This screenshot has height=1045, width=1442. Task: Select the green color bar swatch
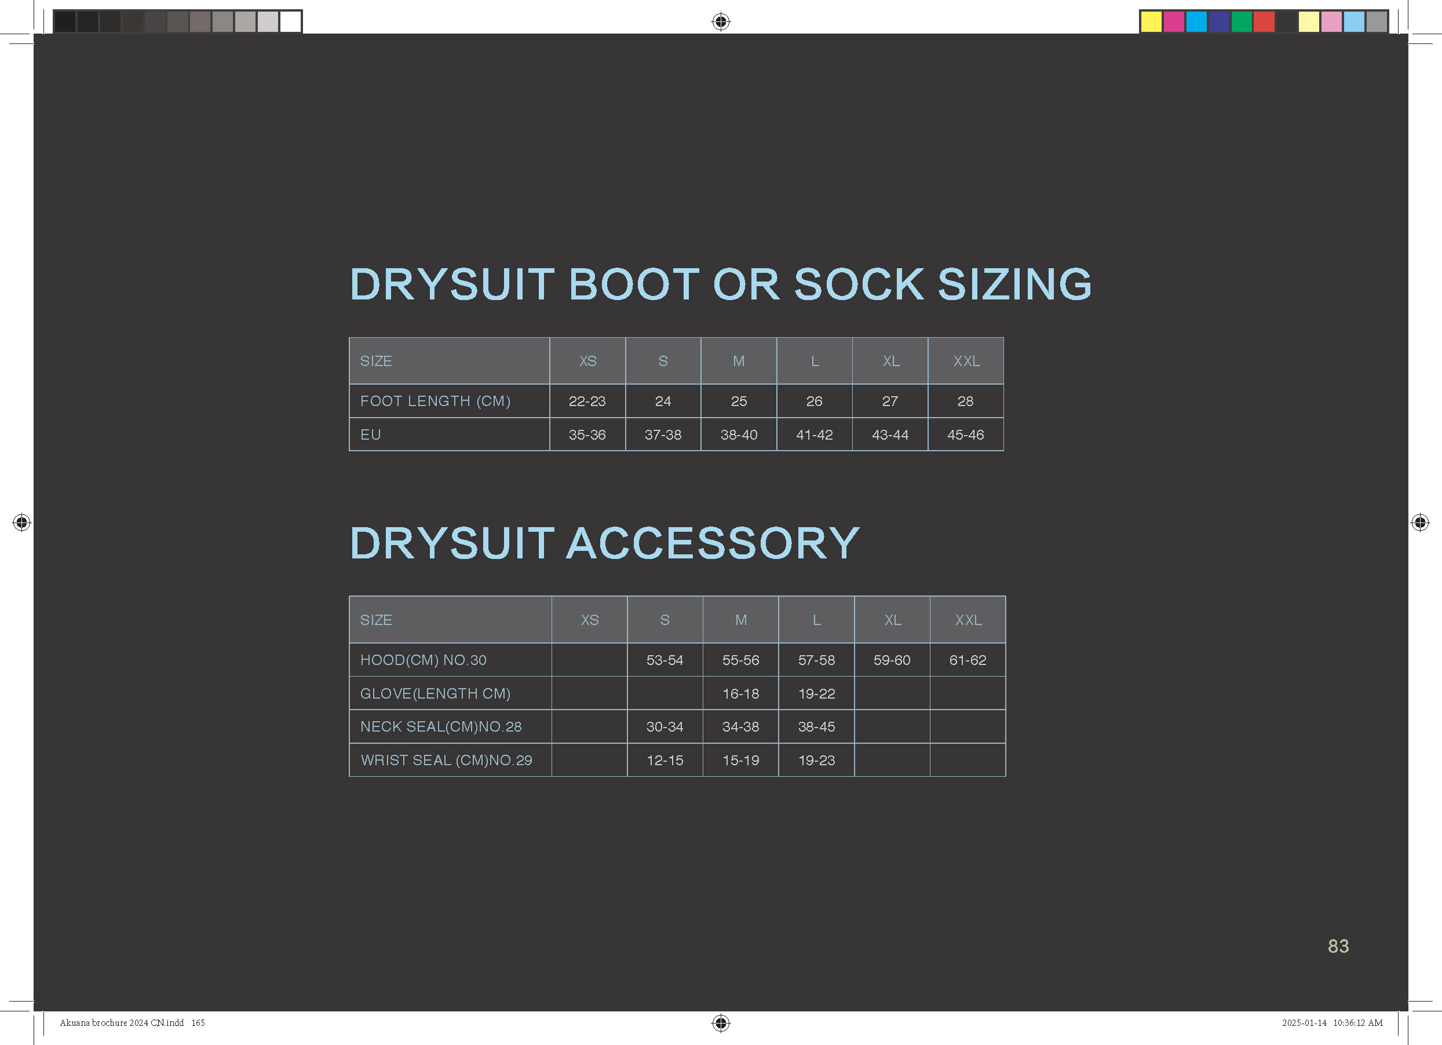(1241, 21)
